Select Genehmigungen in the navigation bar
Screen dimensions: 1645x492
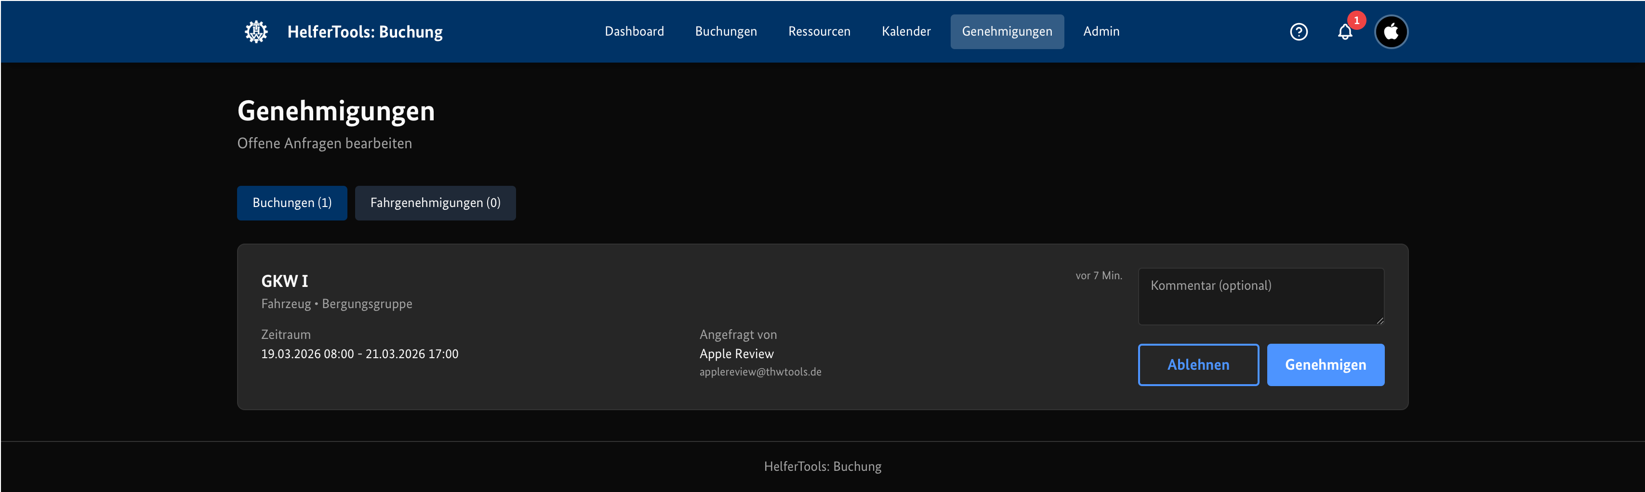(x=1007, y=31)
